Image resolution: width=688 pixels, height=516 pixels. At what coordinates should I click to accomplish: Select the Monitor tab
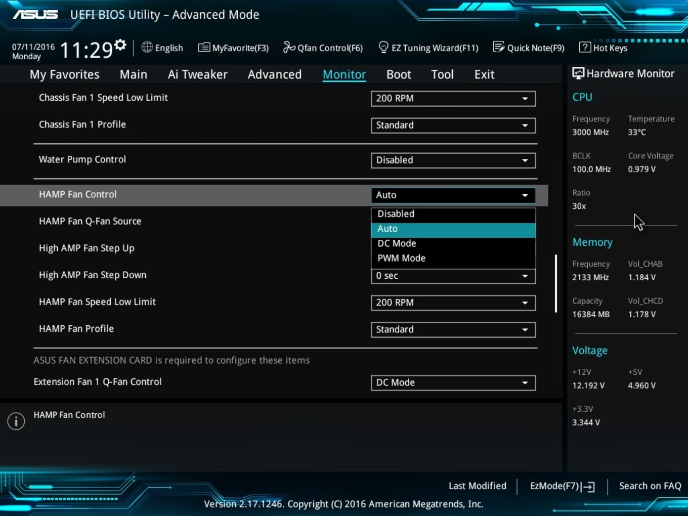coord(345,74)
